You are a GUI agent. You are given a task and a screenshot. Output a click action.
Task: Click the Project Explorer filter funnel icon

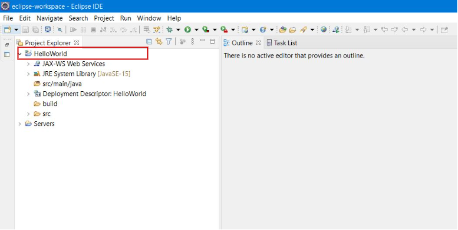(x=169, y=41)
